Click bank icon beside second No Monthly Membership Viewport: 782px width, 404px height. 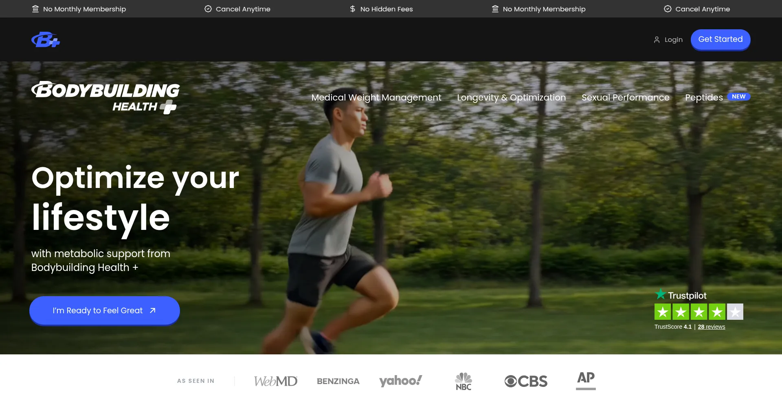click(495, 9)
